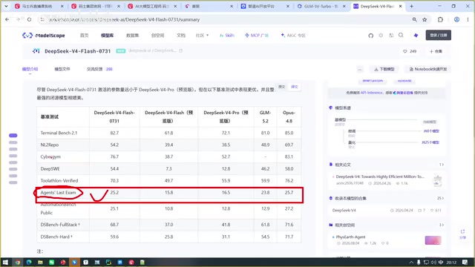Click the microphone icon in system tray
The image size is (475, 267).
419,262
